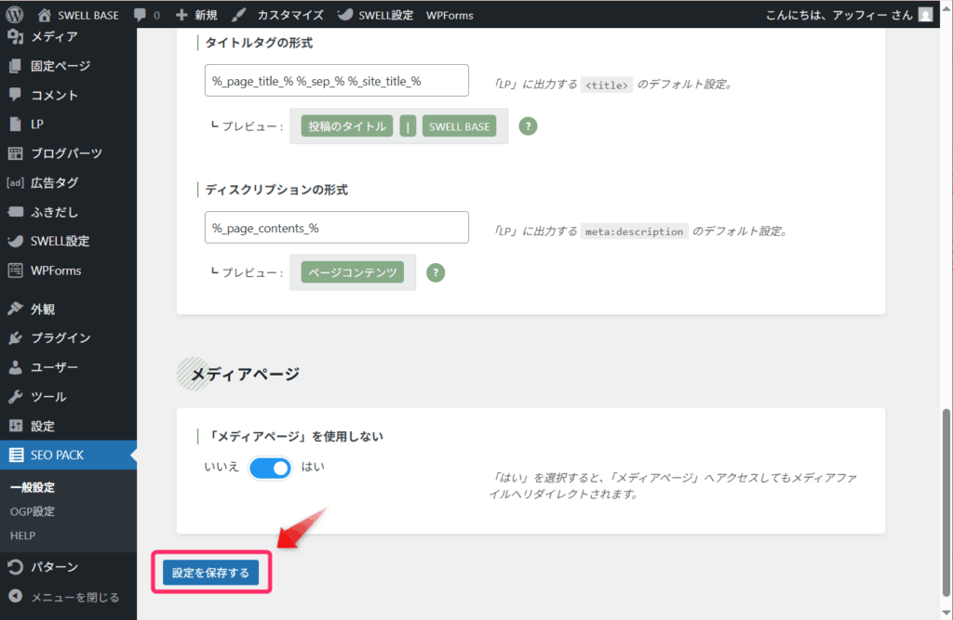The image size is (953, 620).
Task: Click the ブログパーツ sidebar icon
Action: pos(15,153)
